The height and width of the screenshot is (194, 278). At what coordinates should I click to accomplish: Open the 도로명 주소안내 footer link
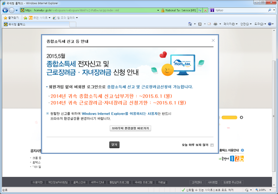(232, 182)
